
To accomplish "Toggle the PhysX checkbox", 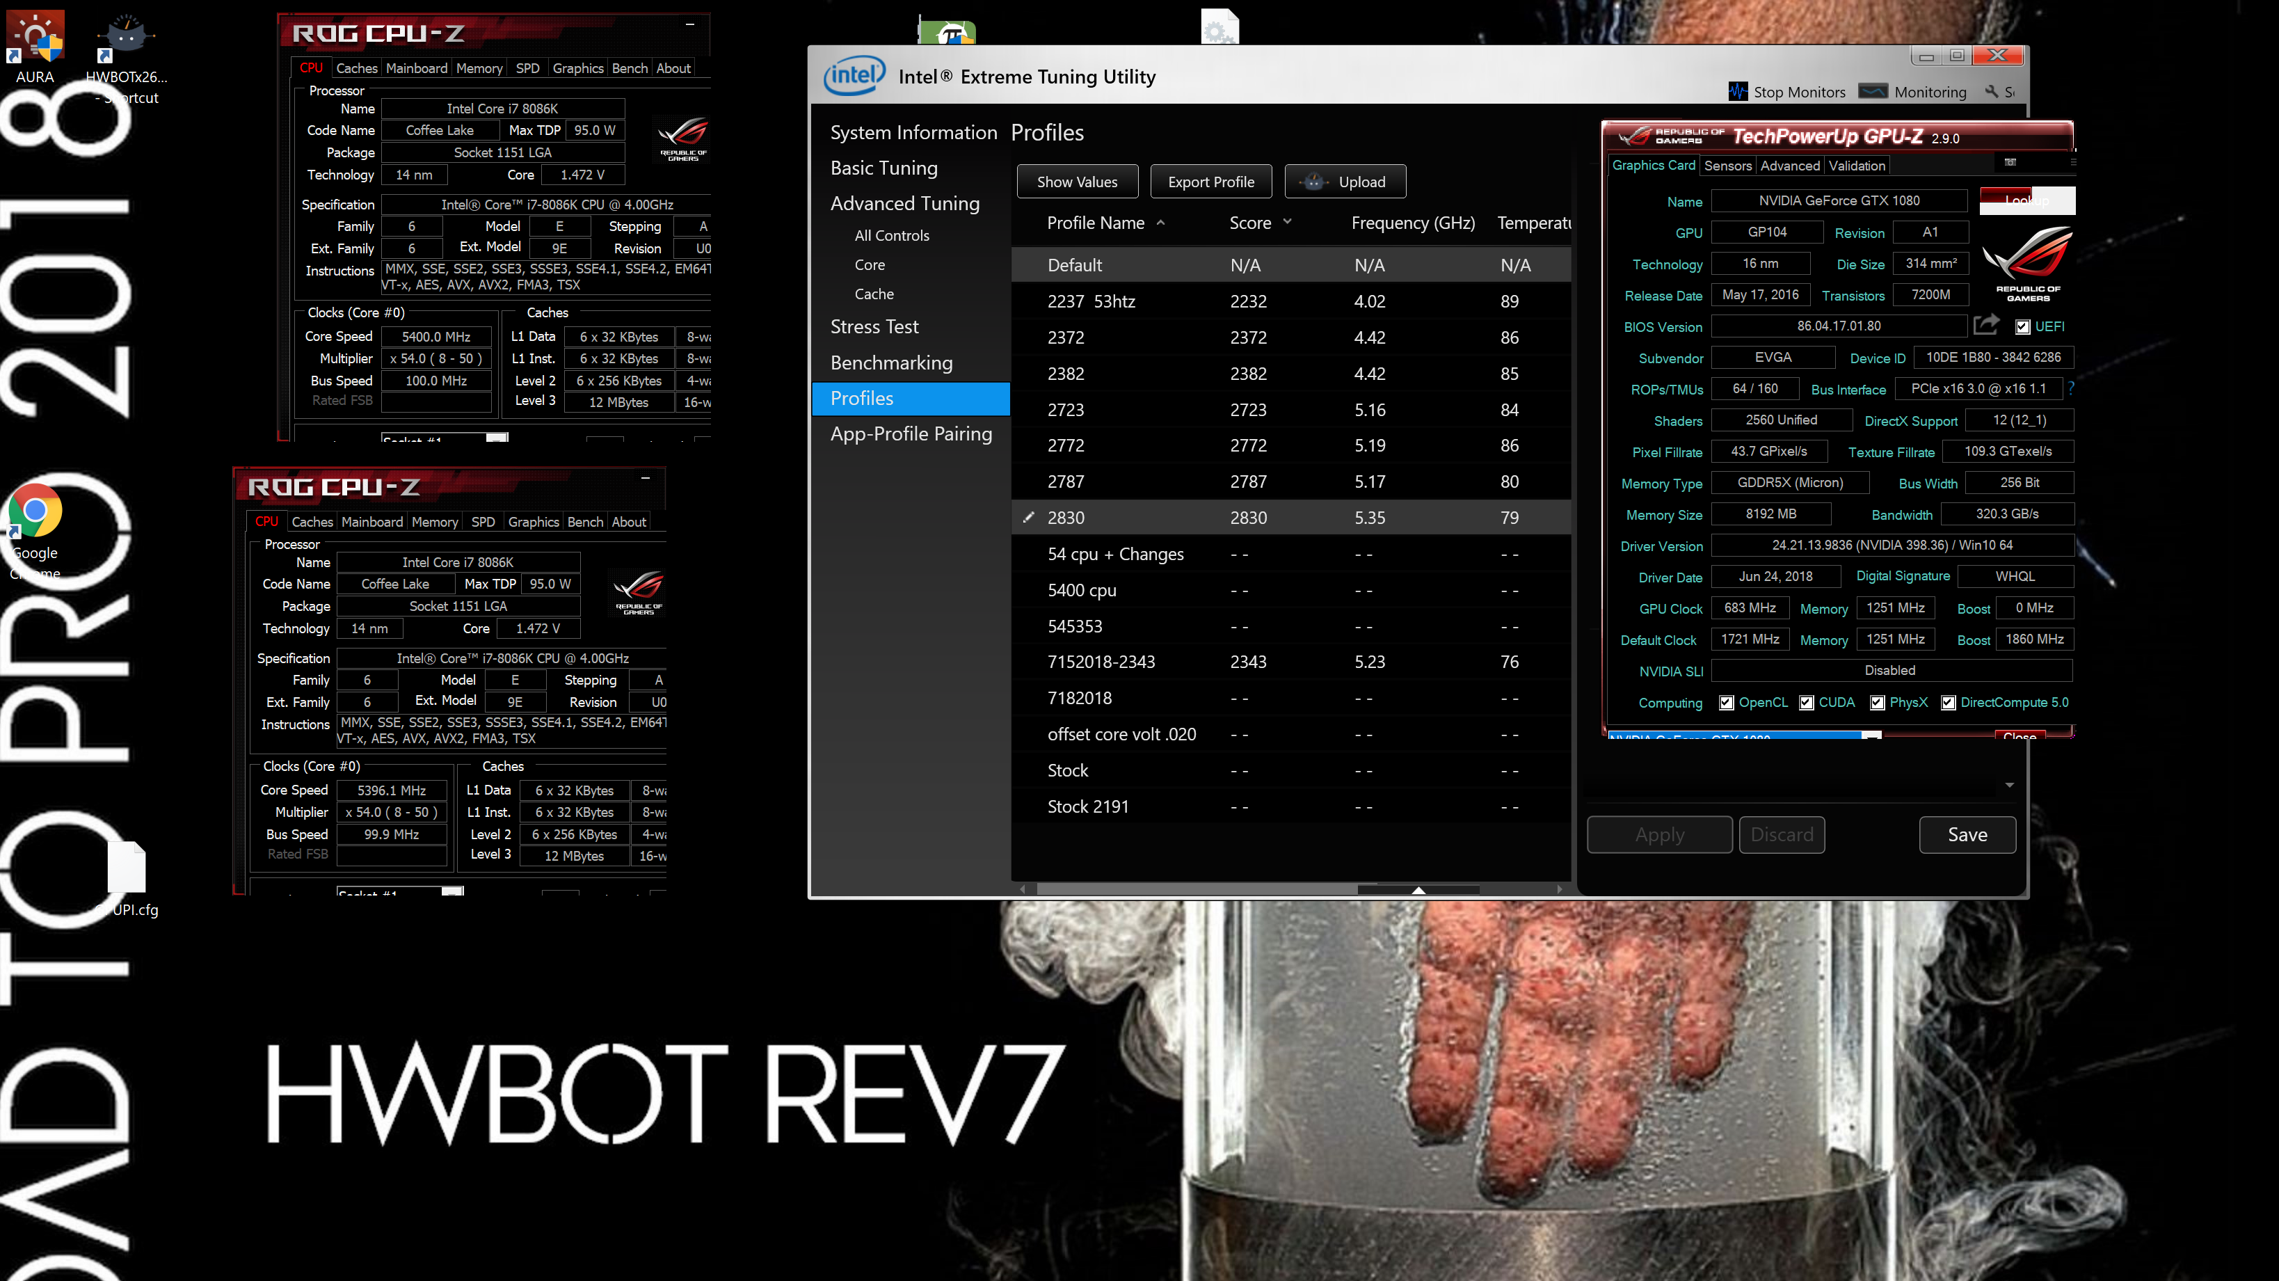I will pyautogui.click(x=1878, y=702).
